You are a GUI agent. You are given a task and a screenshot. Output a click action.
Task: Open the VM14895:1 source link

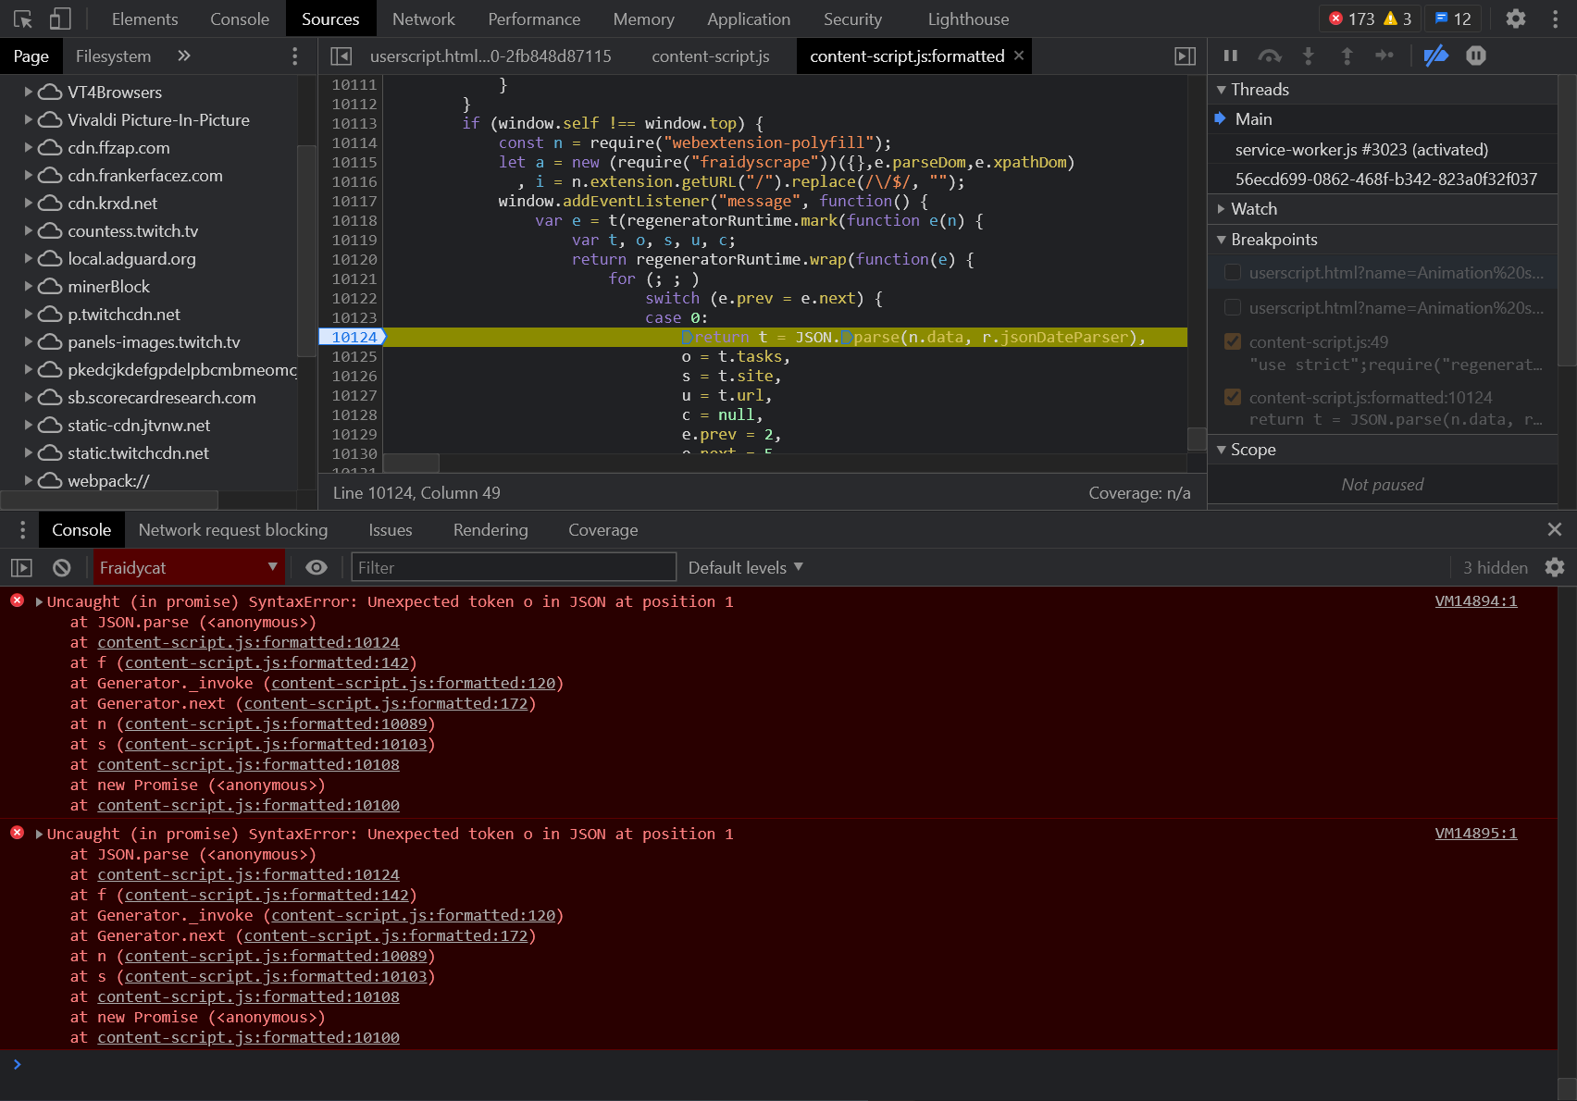(1476, 834)
